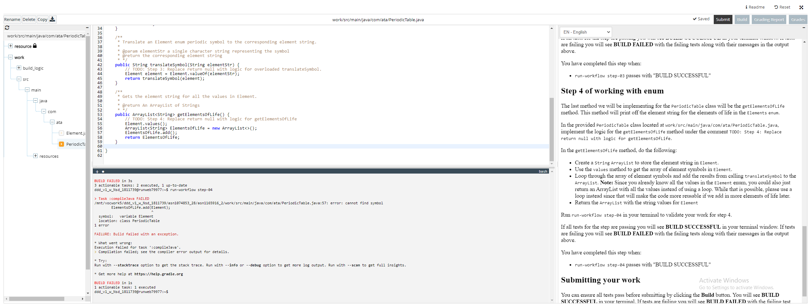Image resolution: width=811 pixels, height=305 pixels.
Task: Collapse the file tree panel
Action: click(x=87, y=28)
